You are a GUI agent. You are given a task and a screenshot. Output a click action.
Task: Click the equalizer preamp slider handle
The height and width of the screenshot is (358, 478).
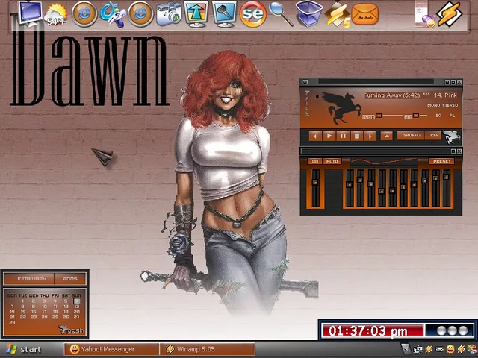pos(315,182)
